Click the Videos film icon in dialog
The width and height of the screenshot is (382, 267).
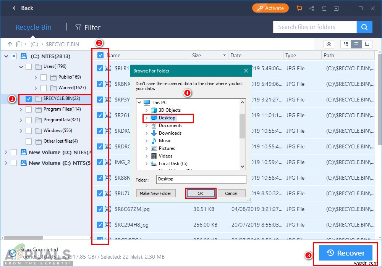[154, 156]
